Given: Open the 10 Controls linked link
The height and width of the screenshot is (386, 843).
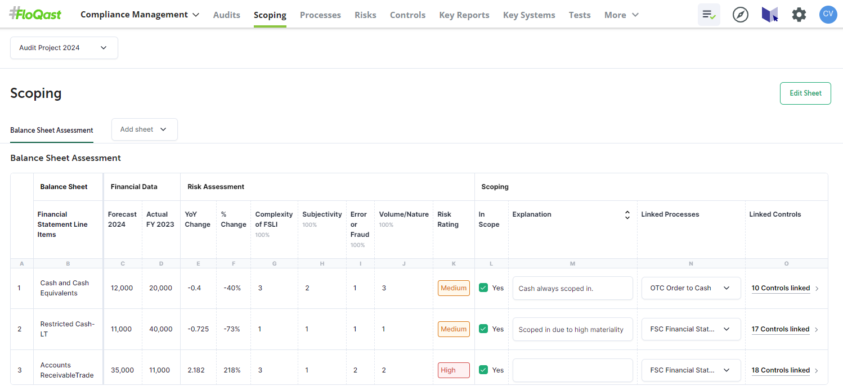Looking at the screenshot, I should (781, 288).
